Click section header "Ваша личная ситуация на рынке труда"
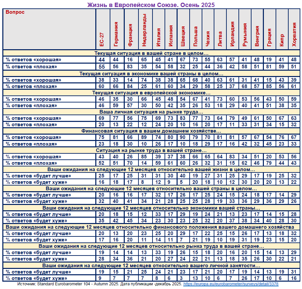The width and height of the screenshot is (302, 289). (152, 112)
